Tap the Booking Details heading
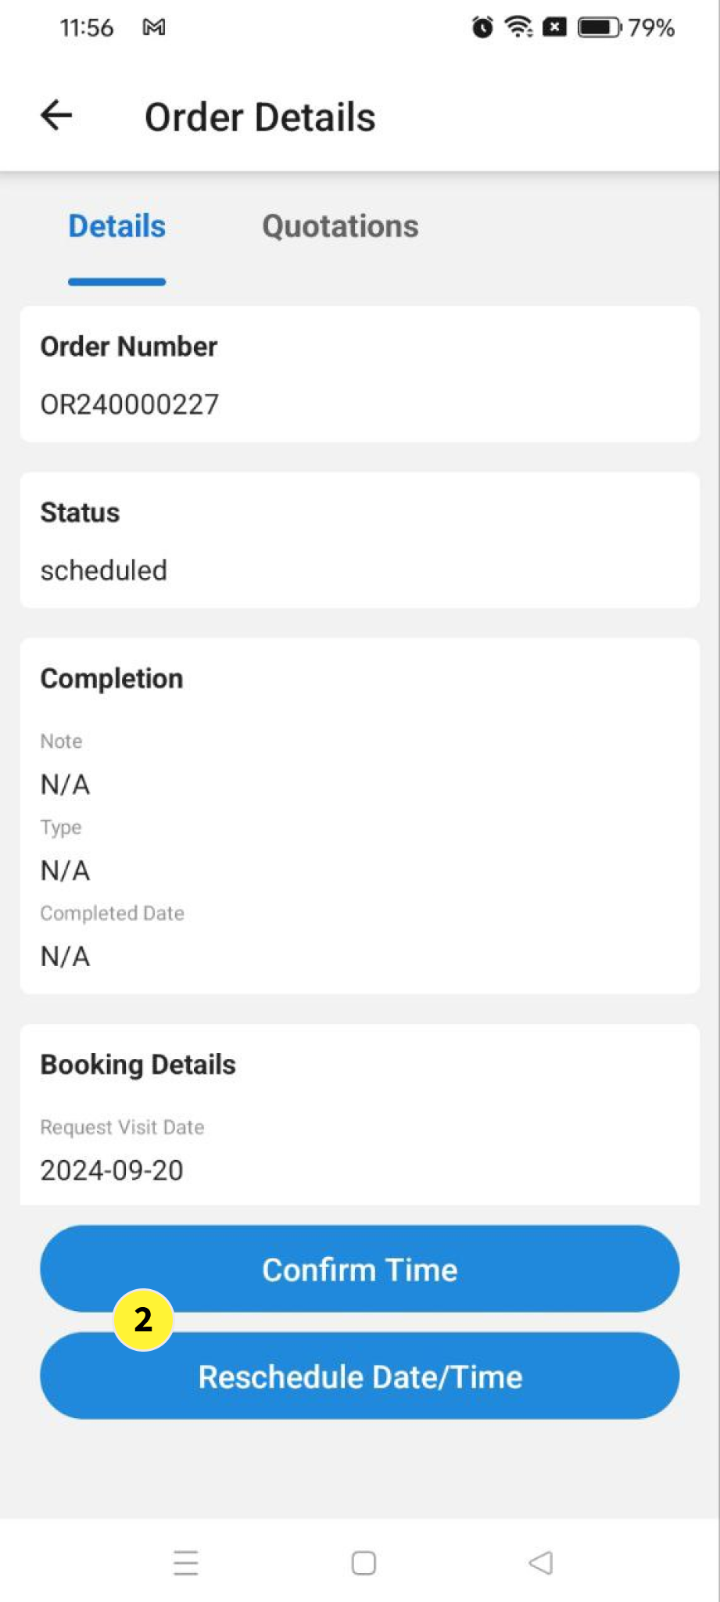This screenshot has width=720, height=1602. point(138,1065)
